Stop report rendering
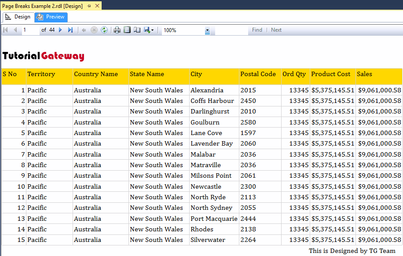The width and height of the screenshot is (403, 256). pos(94,30)
